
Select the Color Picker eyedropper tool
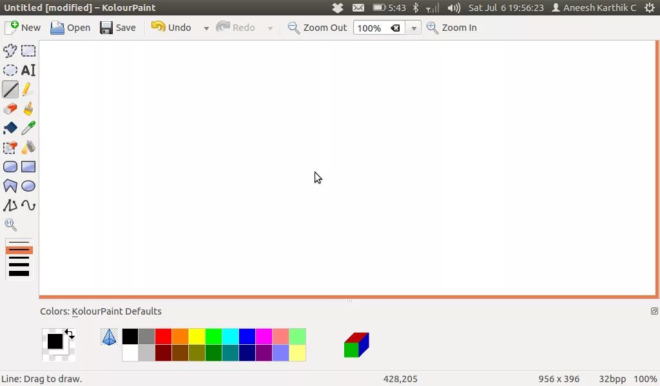coord(28,128)
